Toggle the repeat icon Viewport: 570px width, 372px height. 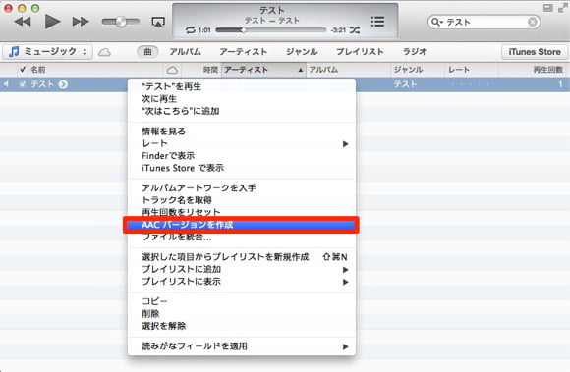point(191,30)
